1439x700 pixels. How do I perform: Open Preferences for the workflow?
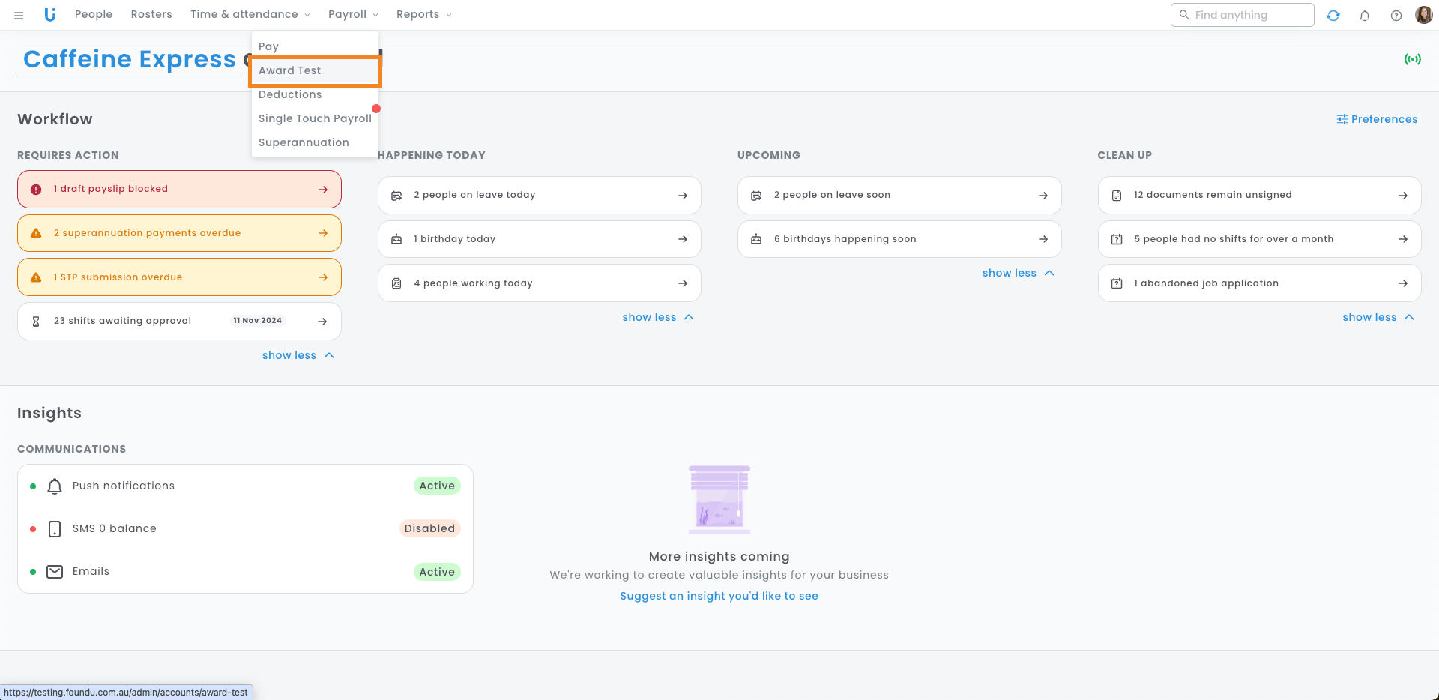coord(1377,119)
